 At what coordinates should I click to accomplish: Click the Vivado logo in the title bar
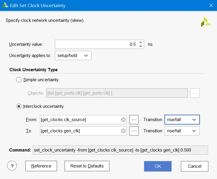tap(5, 5)
